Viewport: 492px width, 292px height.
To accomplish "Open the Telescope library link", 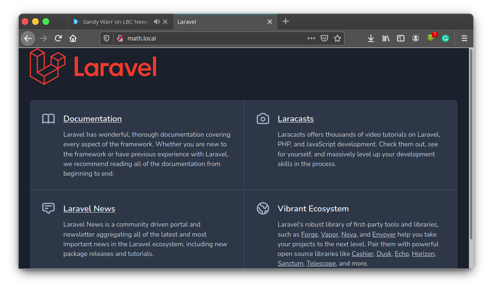I will (x=321, y=263).
